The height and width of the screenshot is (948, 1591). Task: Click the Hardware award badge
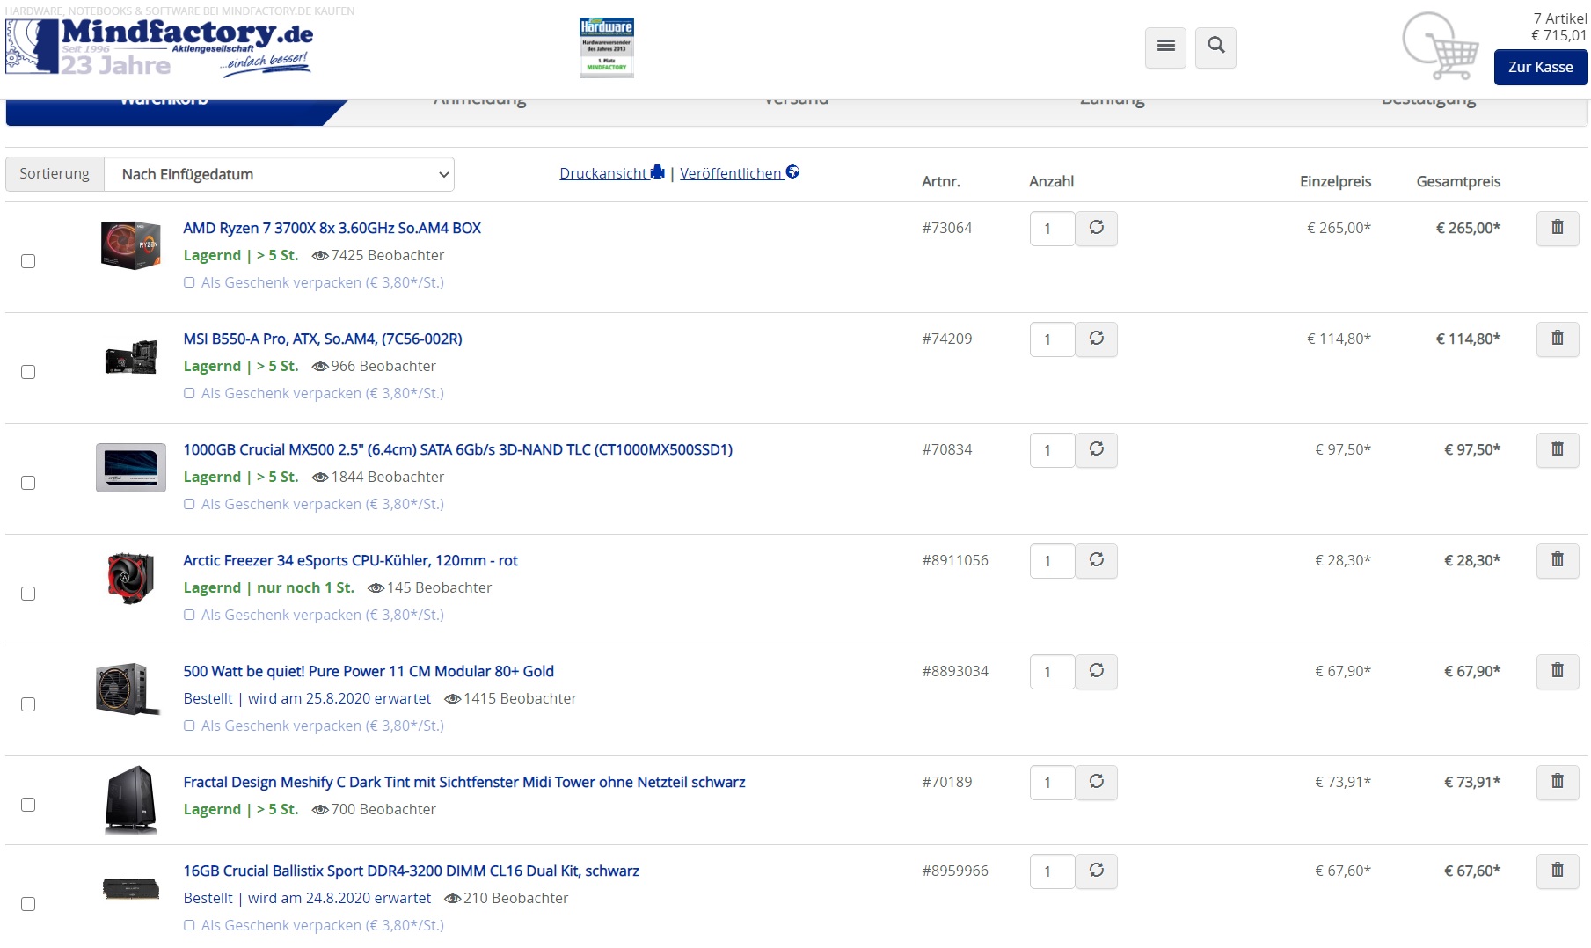tap(607, 47)
